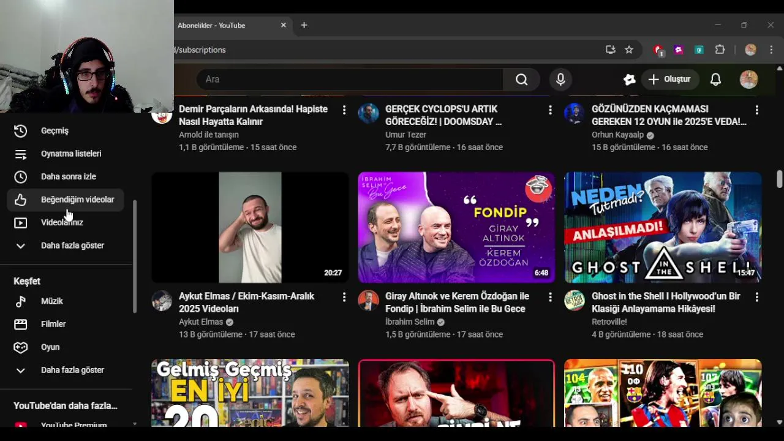Play the Ghost in the Shell thumbnail
The height and width of the screenshot is (441, 784).
pyautogui.click(x=663, y=227)
